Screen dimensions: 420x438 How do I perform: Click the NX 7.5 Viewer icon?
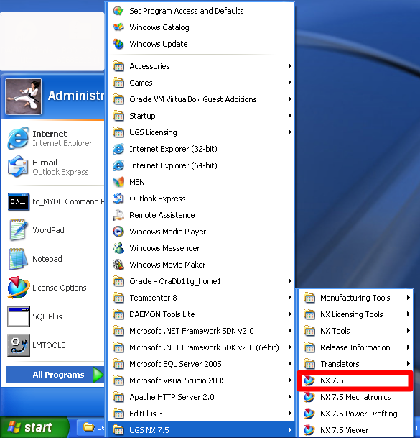click(x=309, y=430)
